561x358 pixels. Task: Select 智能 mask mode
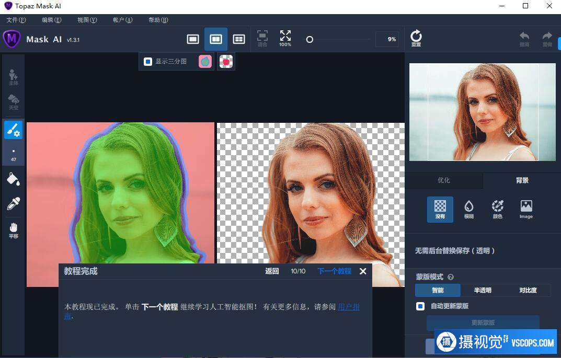click(438, 290)
